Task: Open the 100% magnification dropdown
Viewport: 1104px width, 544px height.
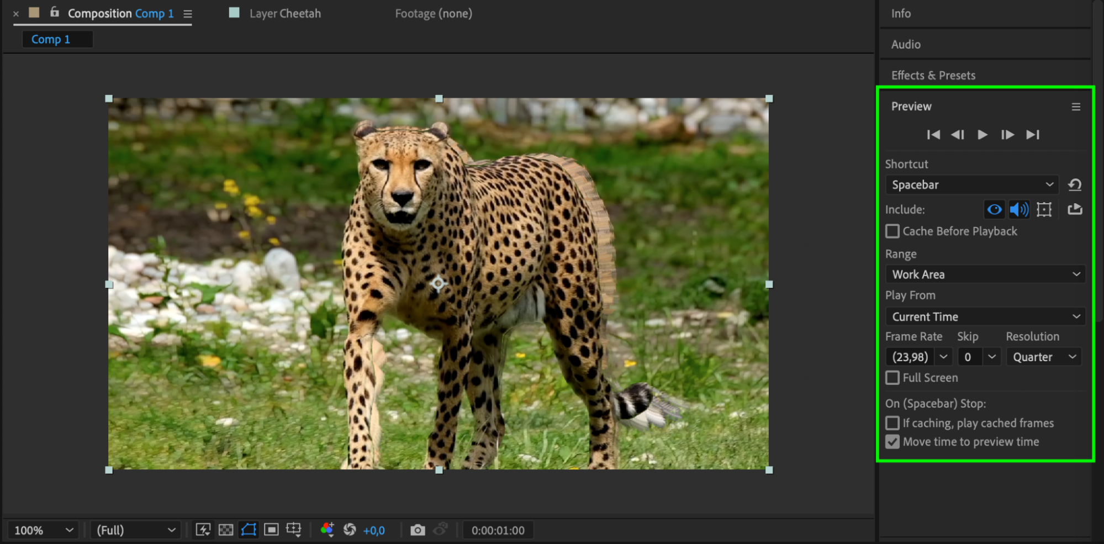Action: [43, 530]
